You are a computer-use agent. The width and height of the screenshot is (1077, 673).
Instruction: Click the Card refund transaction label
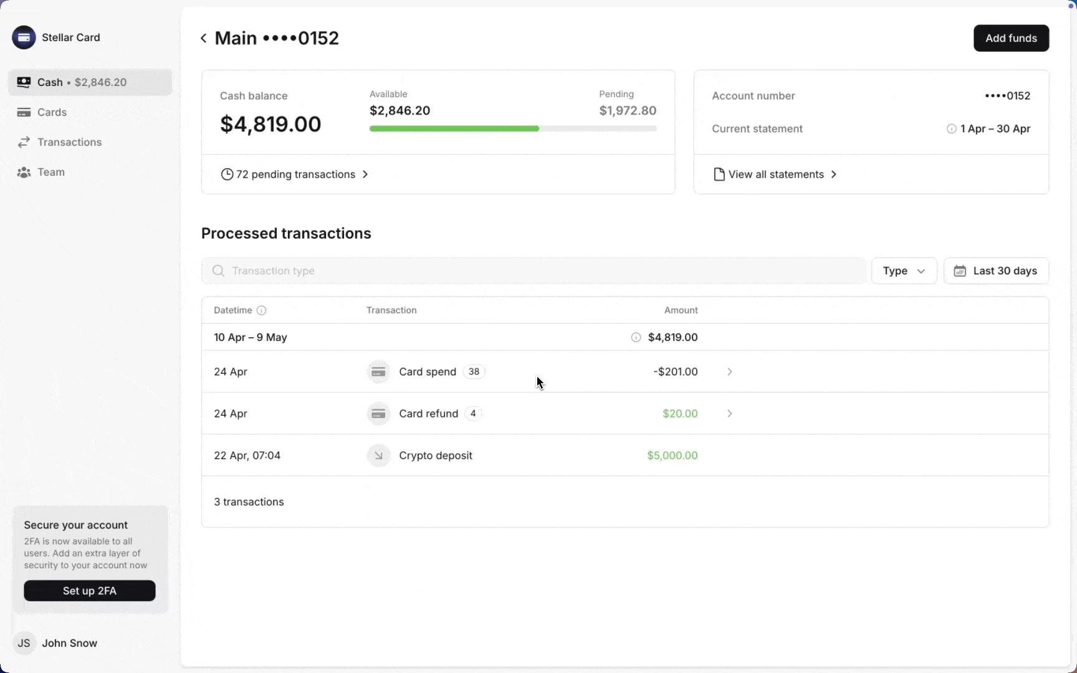(429, 414)
